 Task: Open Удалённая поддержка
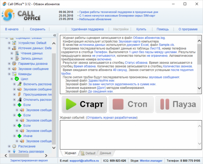pos(87,29)
